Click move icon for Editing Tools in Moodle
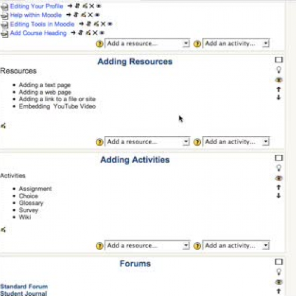The image size is (296, 296). click(89, 24)
